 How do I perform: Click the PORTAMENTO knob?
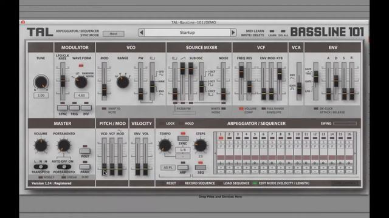pos(64,145)
